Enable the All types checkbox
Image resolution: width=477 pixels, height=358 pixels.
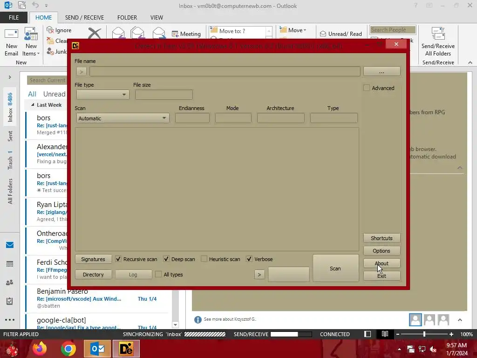tap(158, 274)
